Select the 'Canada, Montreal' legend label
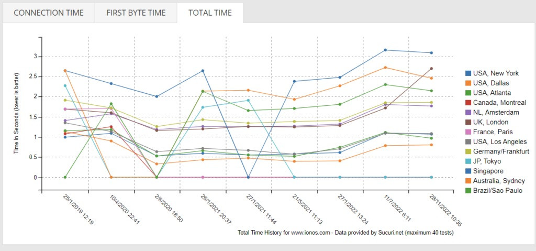The width and height of the screenshot is (536, 251). click(499, 103)
